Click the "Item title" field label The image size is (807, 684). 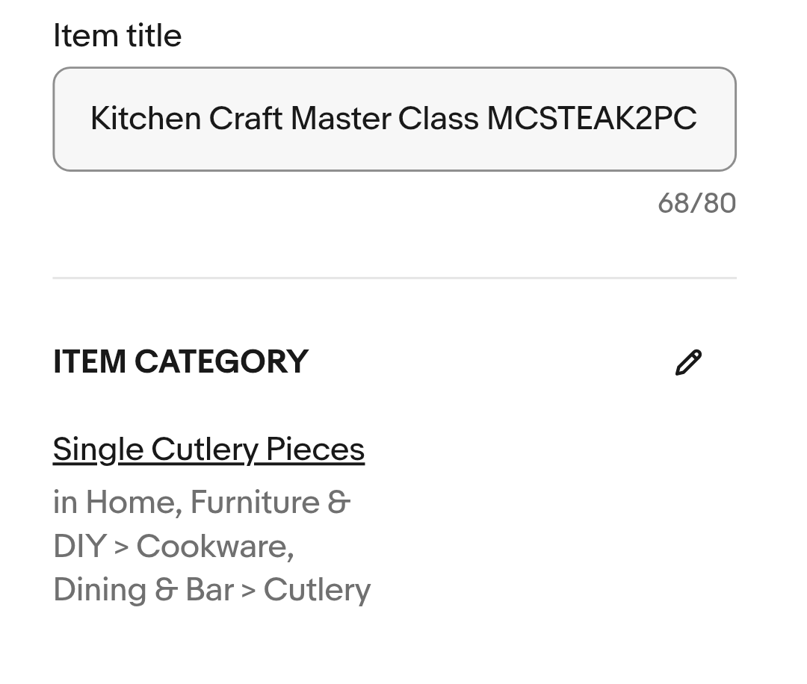pos(117,36)
